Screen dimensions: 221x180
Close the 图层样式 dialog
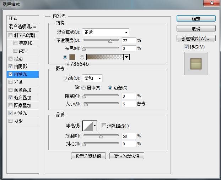tap(212, 3)
